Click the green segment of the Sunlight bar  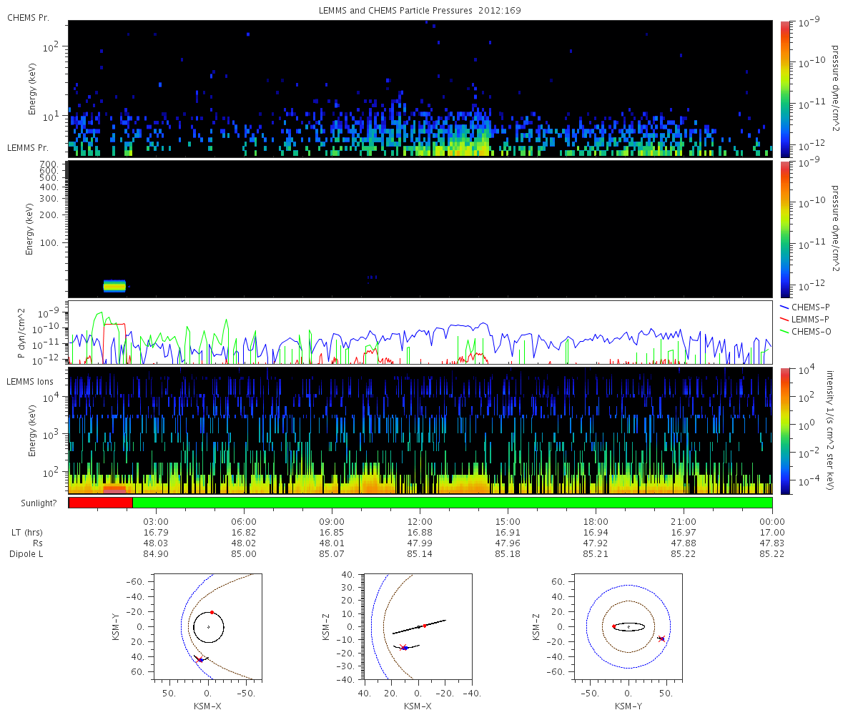point(452,503)
